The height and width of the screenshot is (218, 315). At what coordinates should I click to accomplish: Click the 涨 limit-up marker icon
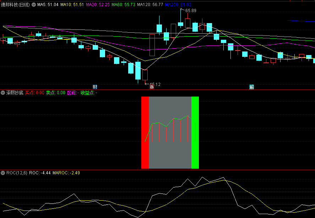click(x=152, y=87)
